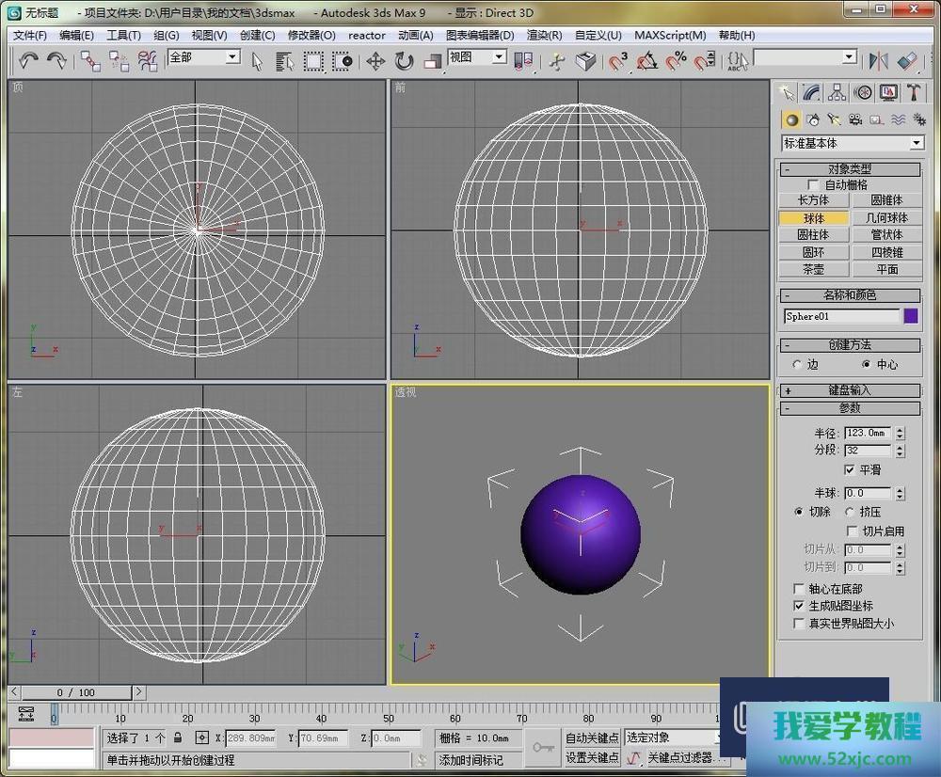Viewport: 941px width, 777px height.
Task: Open the 渲染(R) menu
Action: tap(544, 35)
